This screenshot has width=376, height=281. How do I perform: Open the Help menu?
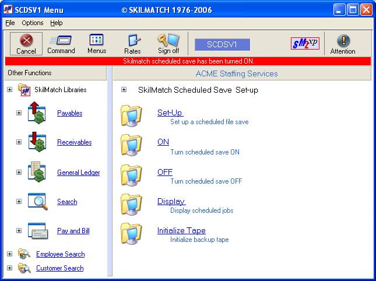(x=57, y=23)
